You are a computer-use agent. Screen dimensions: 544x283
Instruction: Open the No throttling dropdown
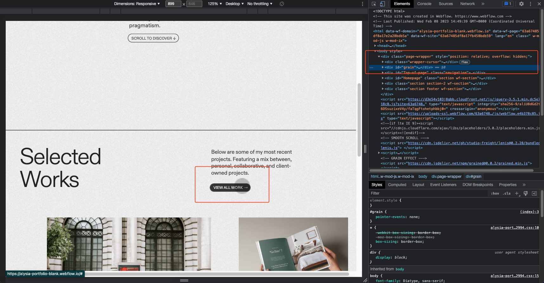tap(260, 4)
